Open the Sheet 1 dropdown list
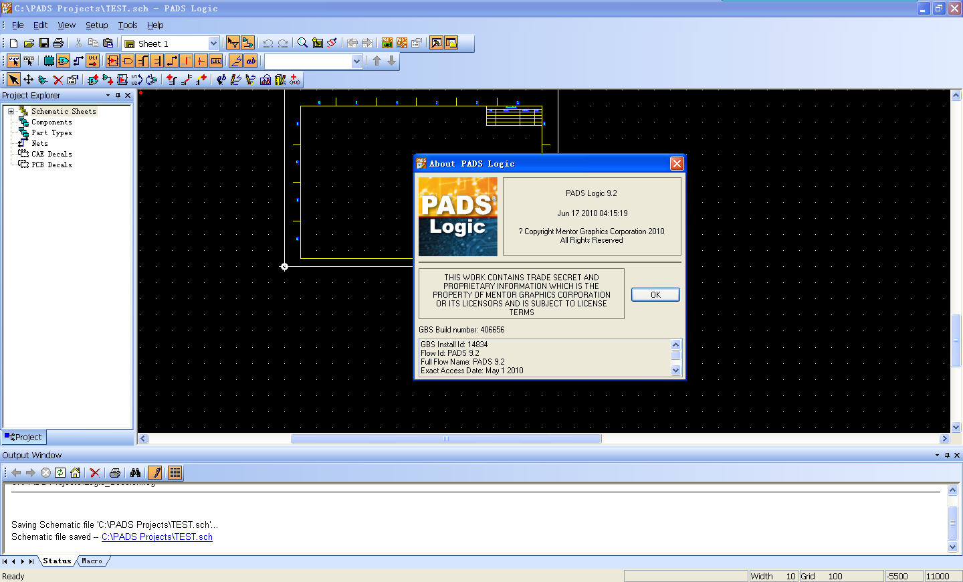Screen dimensions: 963x582 coord(213,43)
